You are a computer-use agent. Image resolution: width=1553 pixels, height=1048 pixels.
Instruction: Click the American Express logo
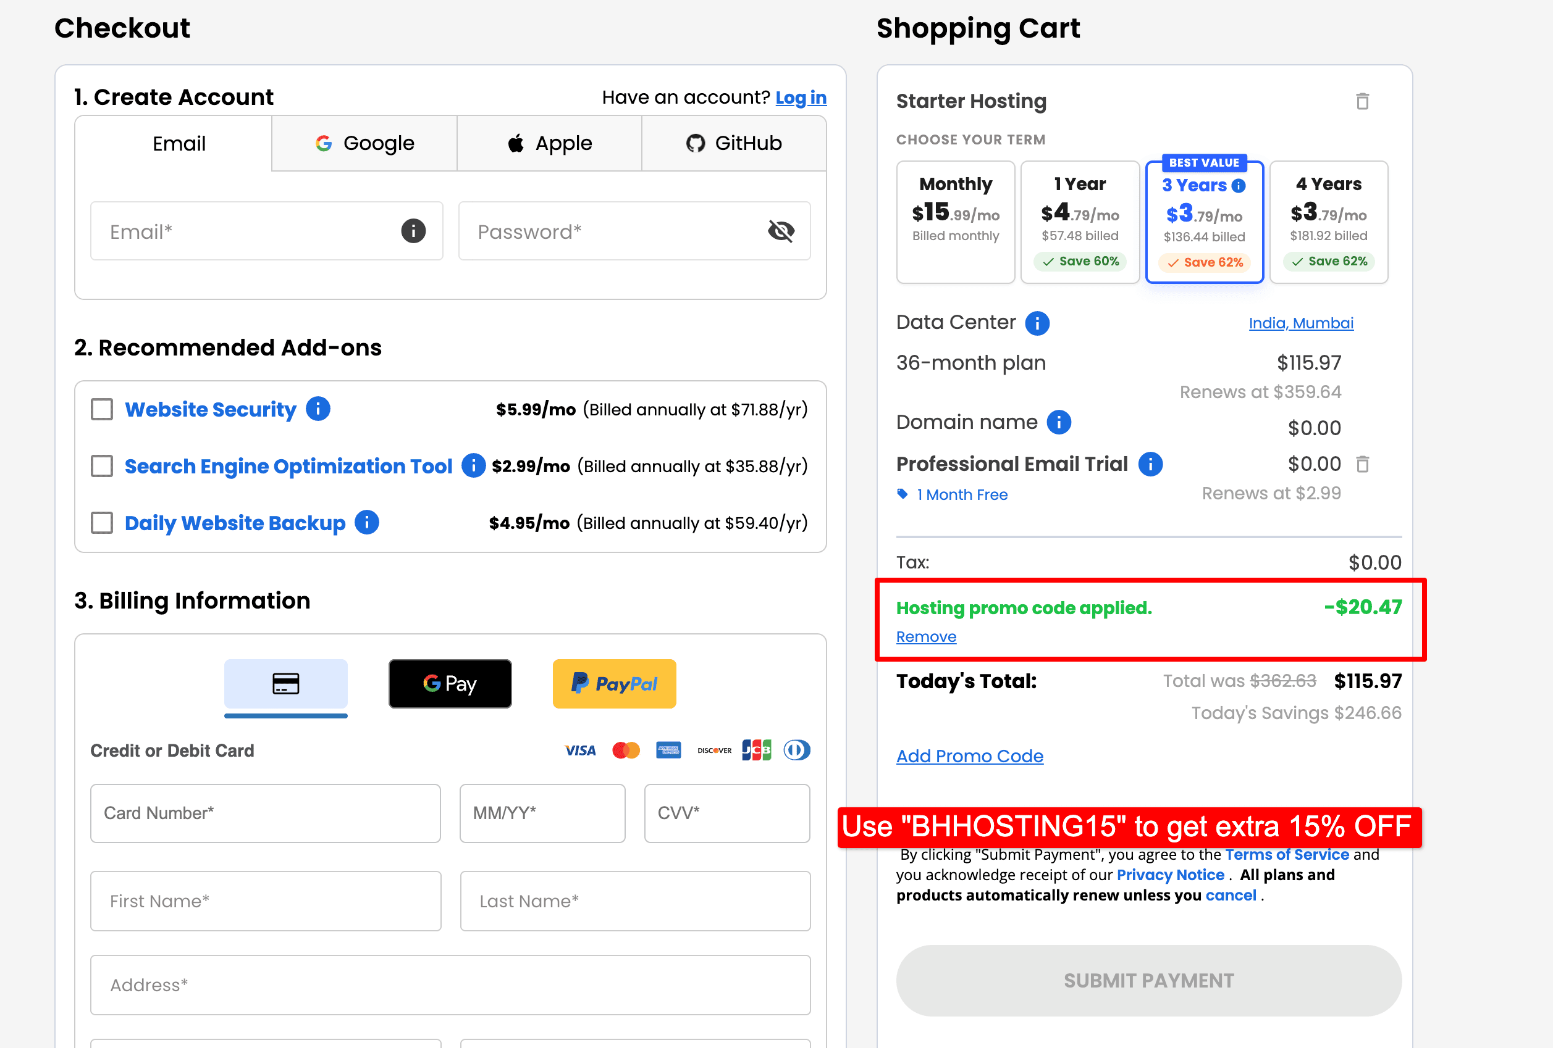pyautogui.click(x=668, y=751)
